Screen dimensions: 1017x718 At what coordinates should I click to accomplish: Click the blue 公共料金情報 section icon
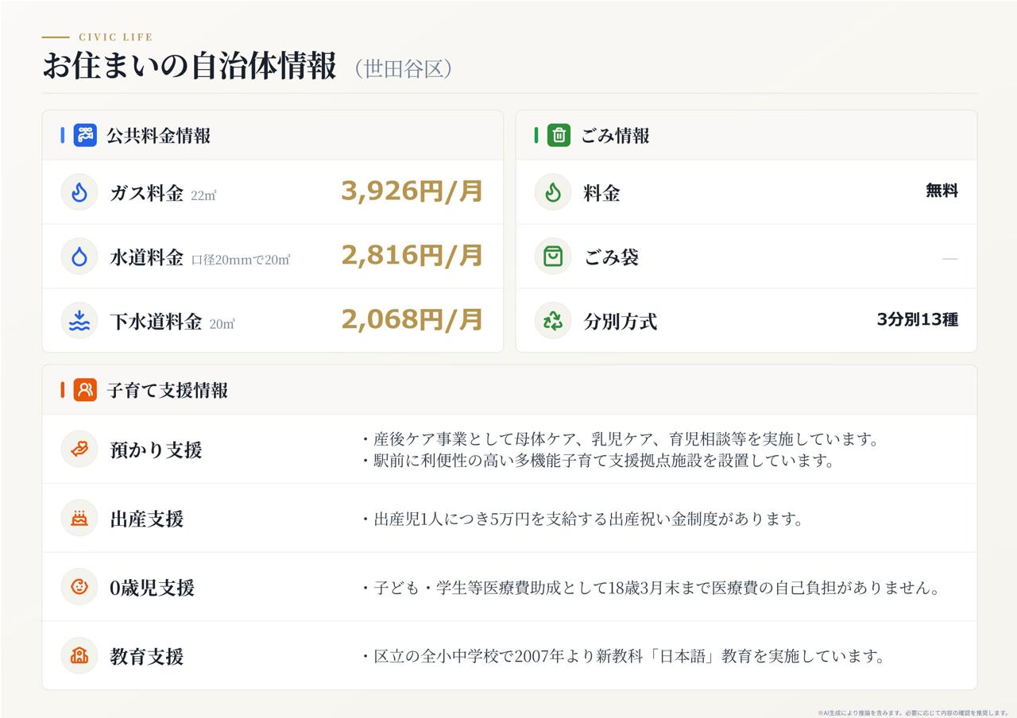coord(85,135)
